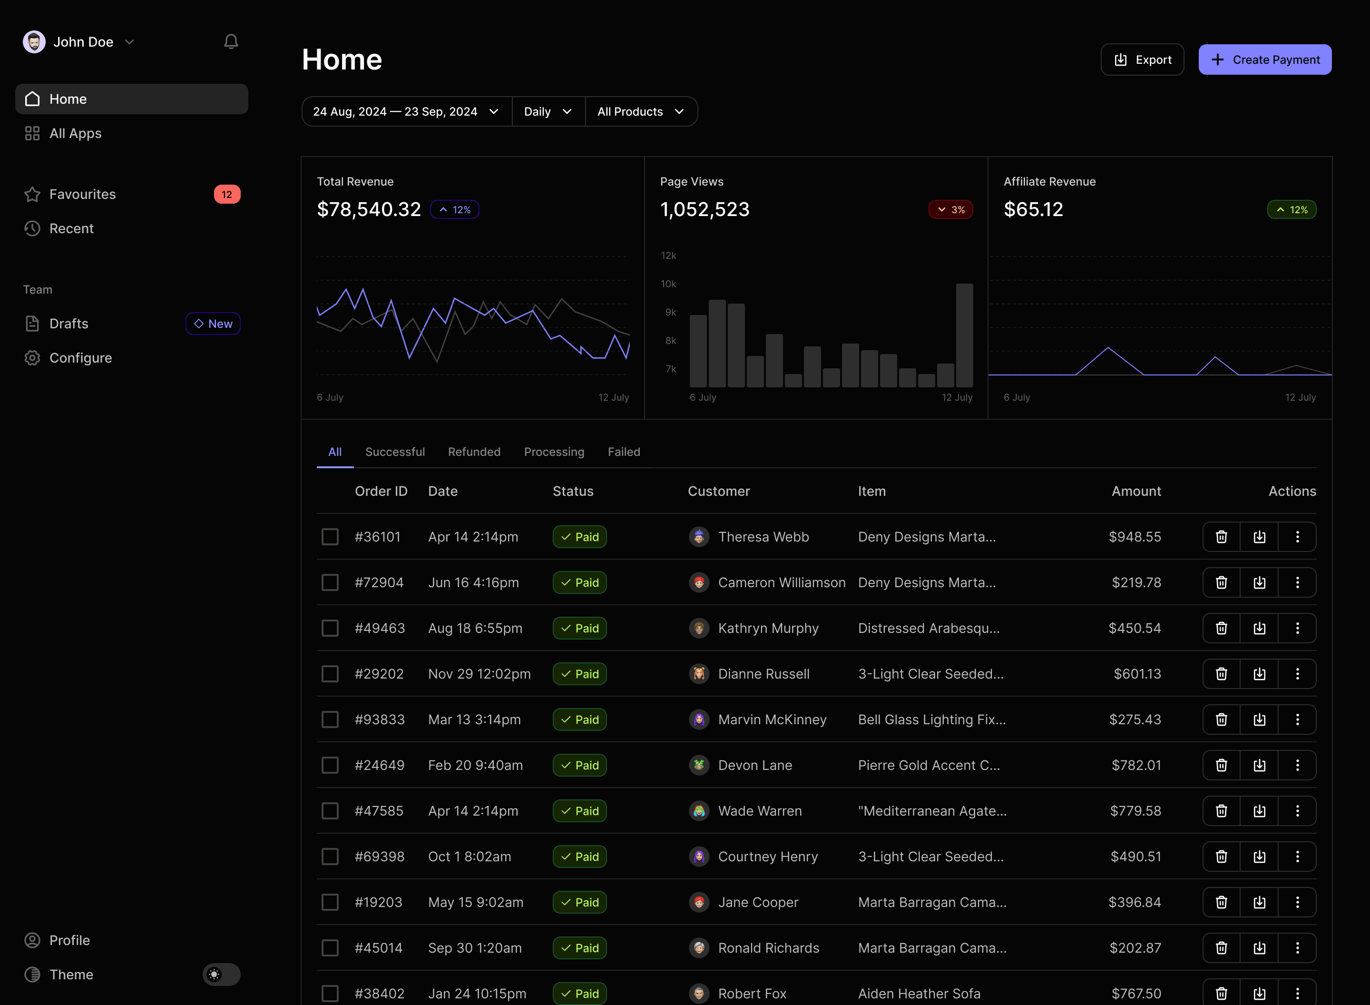Toggle the Theme switch
This screenshot has height=1005, width=1370.
click(x=221, y=974)
